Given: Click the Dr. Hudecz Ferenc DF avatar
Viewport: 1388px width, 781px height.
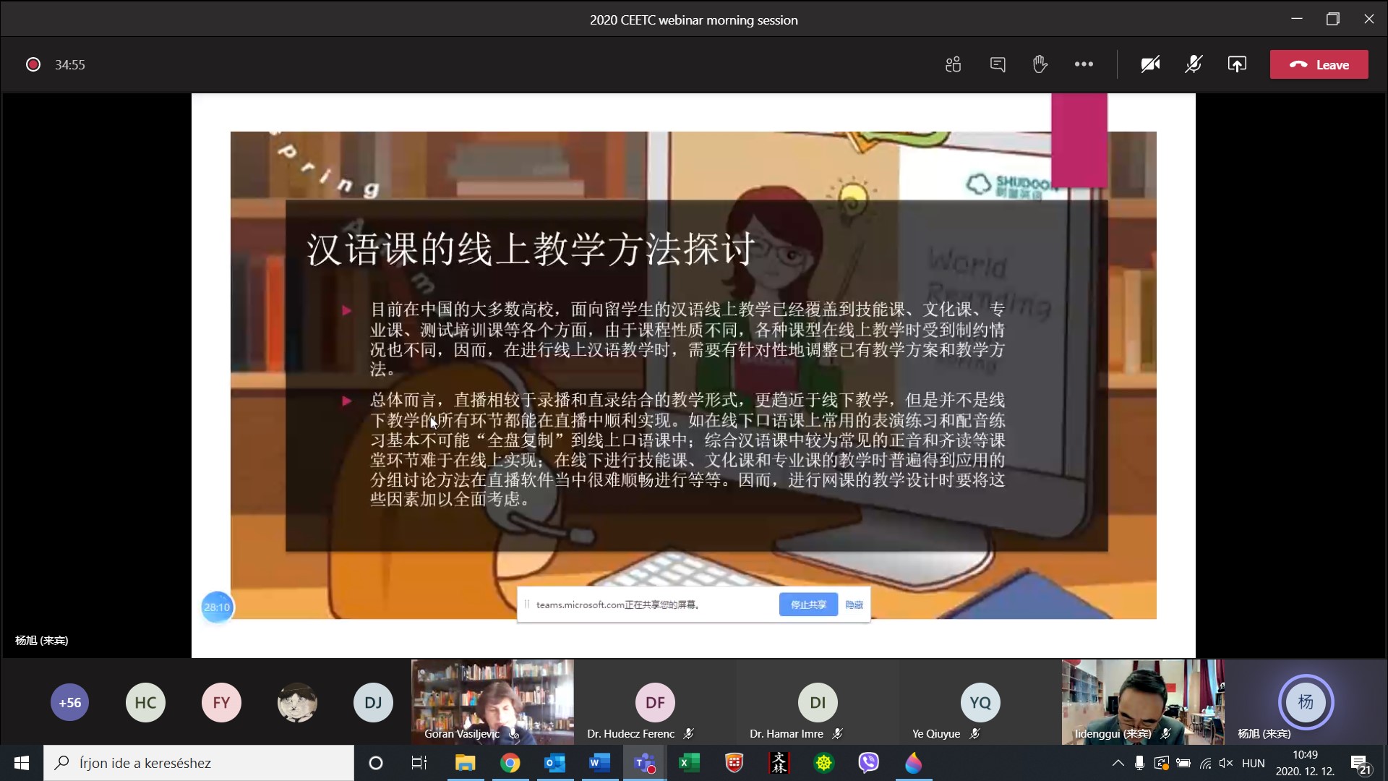Looking at the screenshot, I should [655, 702].
